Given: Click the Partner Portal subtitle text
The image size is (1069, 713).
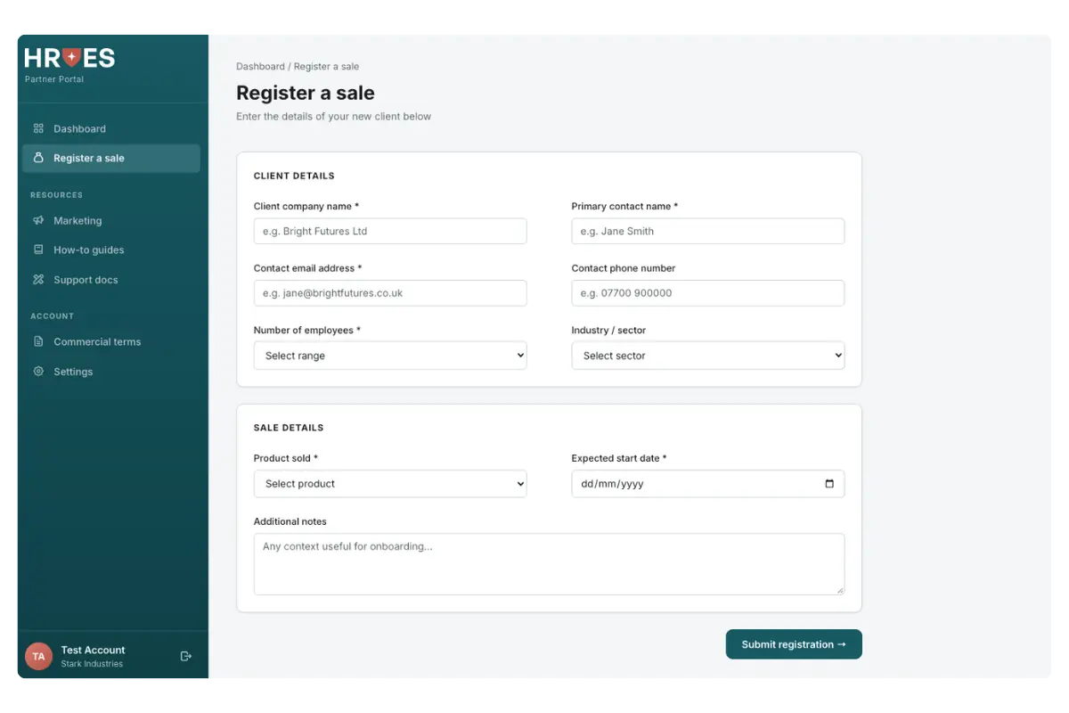Looking at the screenshot, I should pos(54,79).
